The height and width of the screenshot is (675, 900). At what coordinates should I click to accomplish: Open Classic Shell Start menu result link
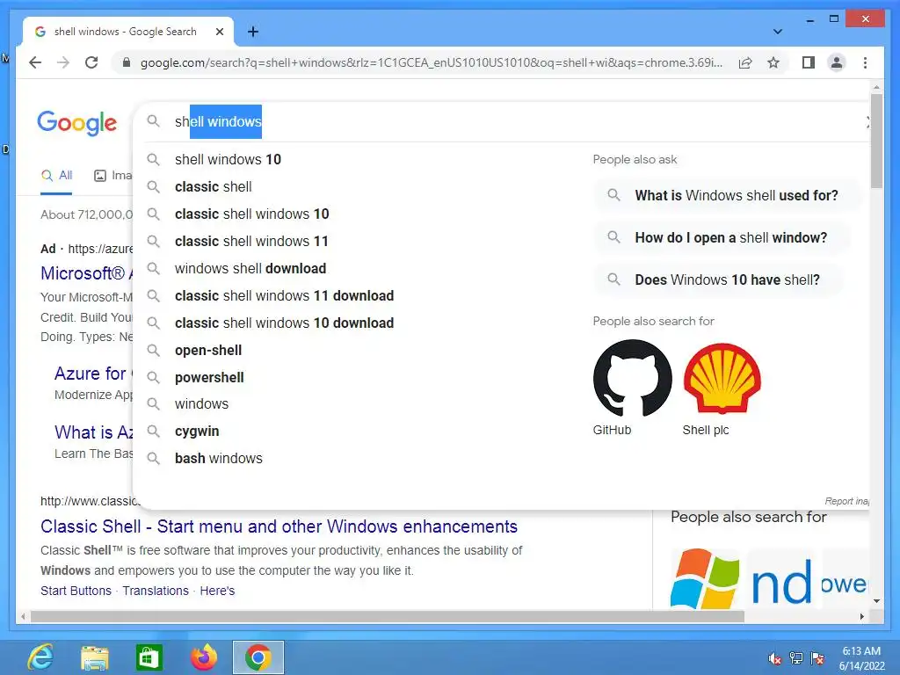pos(279,526)
